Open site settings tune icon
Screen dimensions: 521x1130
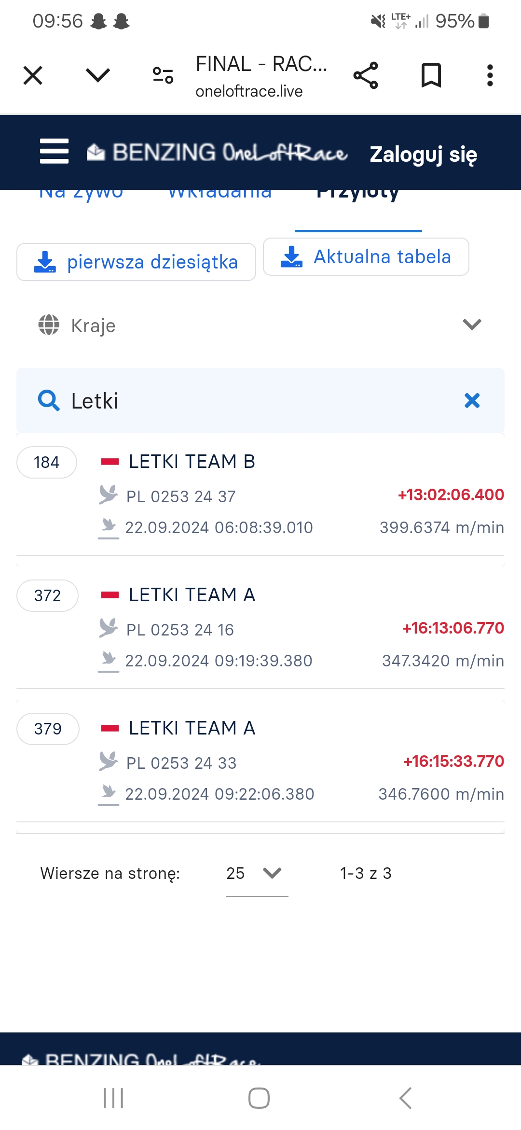pyautogui.click(x=163, y=75)
